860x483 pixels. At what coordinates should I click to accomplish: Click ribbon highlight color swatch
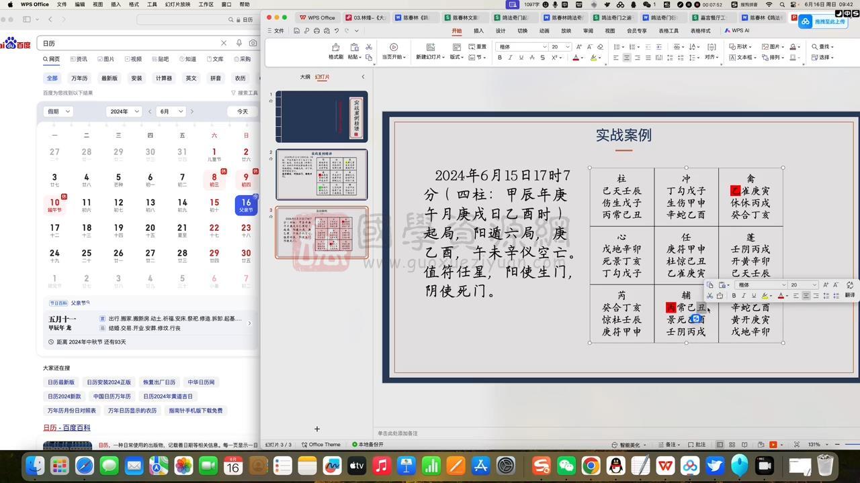(594, 58)
